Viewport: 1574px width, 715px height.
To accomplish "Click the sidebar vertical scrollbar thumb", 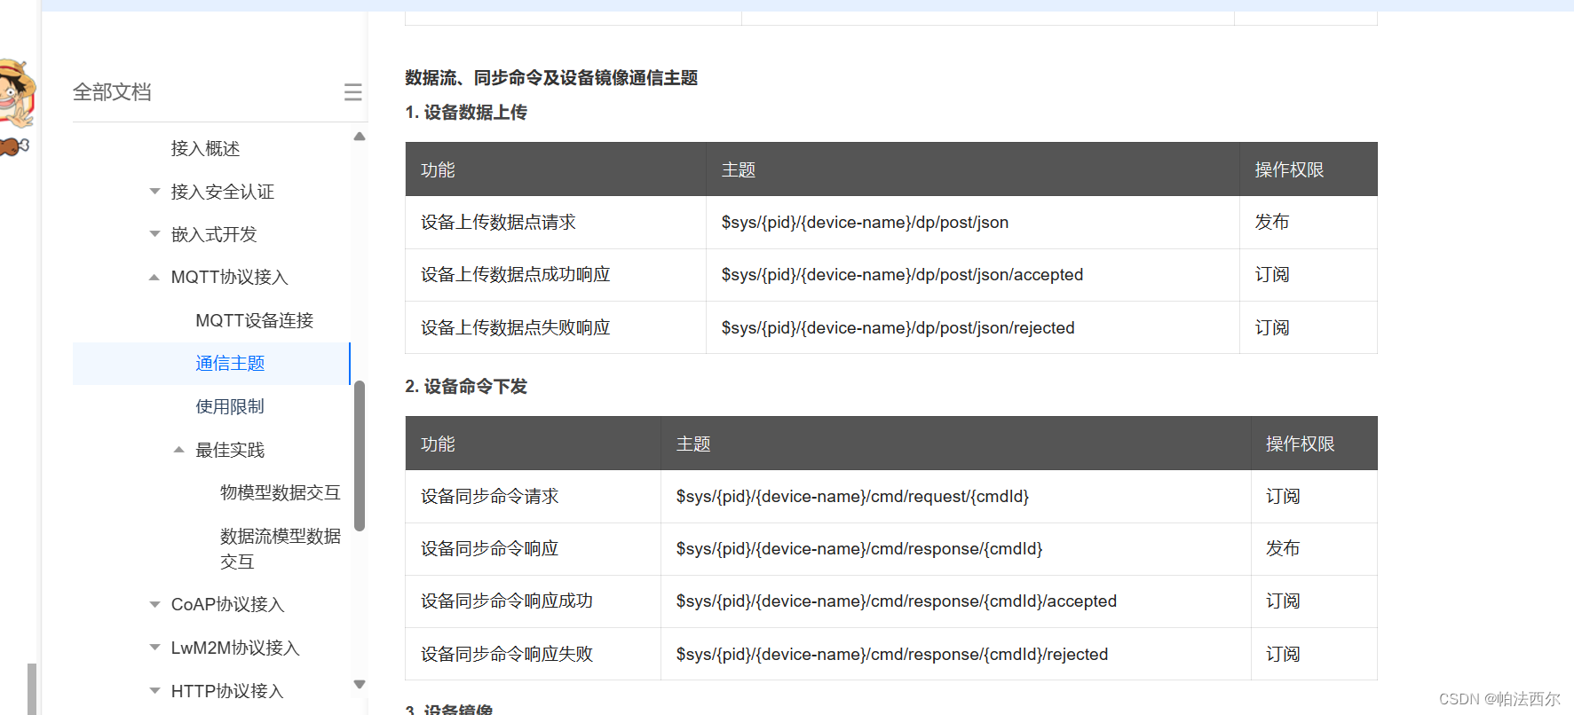I will 360,456.
